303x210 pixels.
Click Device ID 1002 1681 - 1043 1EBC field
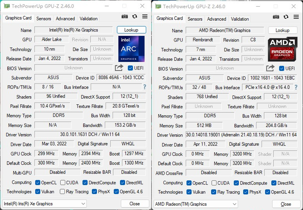(x=273, y=78)
